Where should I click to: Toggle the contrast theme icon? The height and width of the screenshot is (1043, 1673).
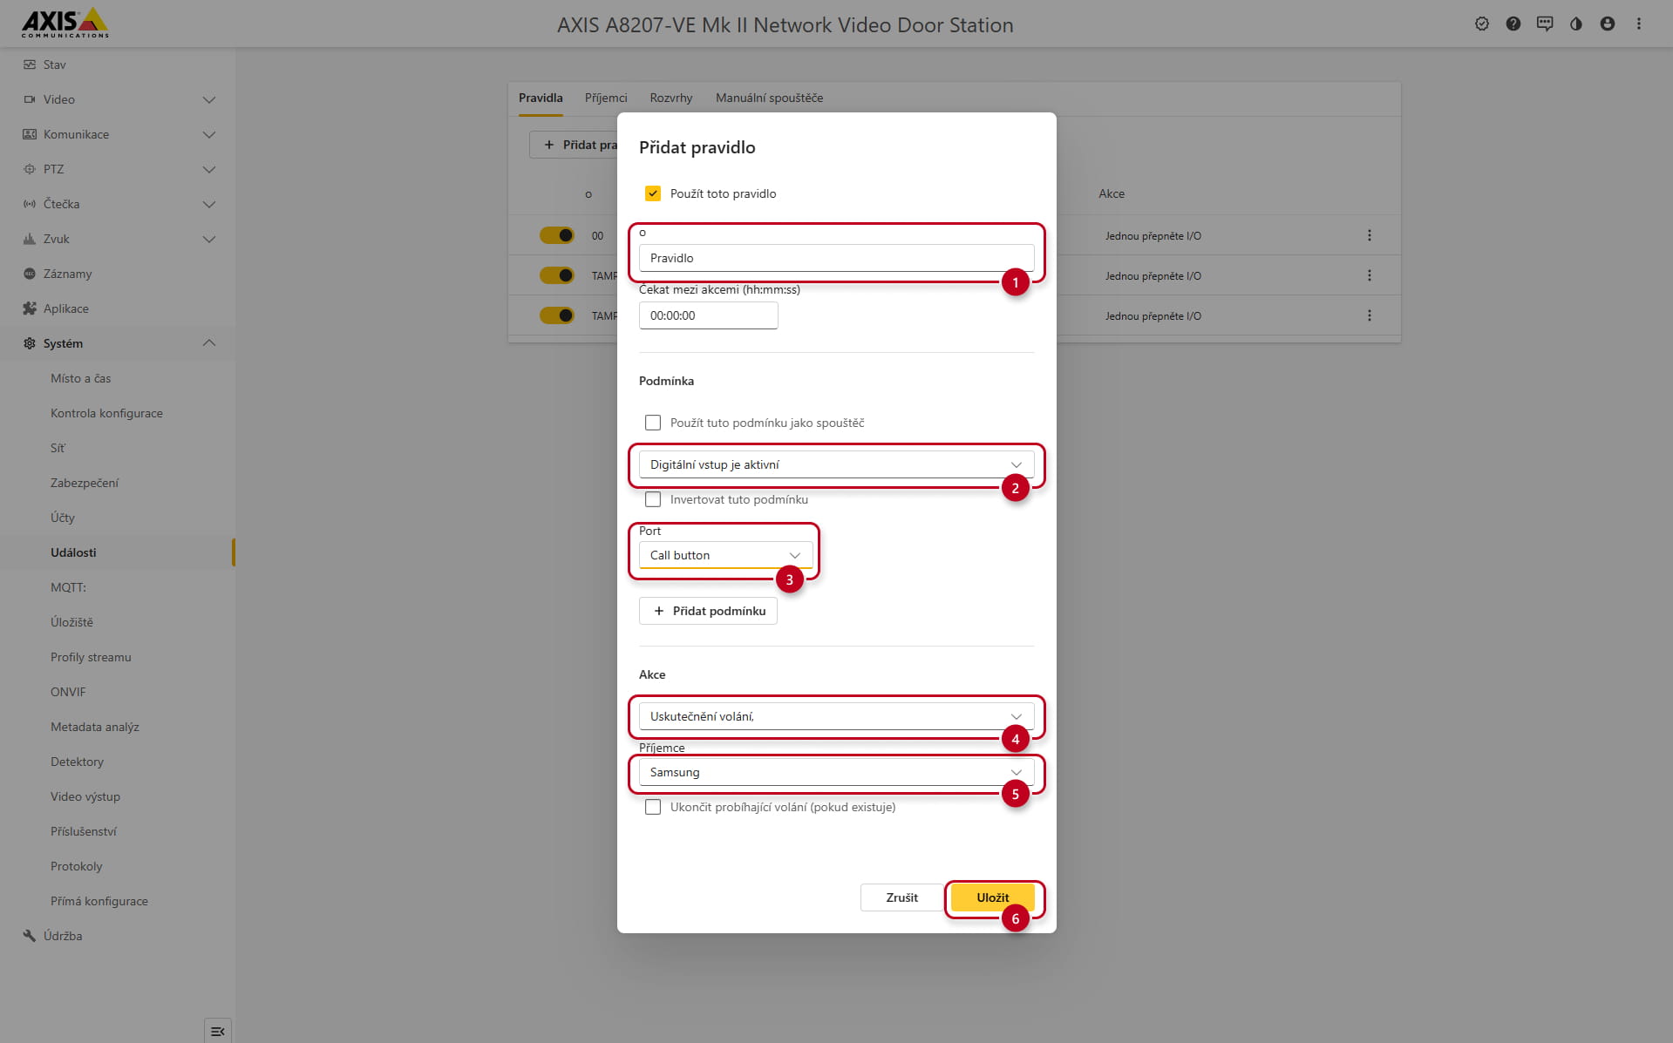coord(1576,24)
